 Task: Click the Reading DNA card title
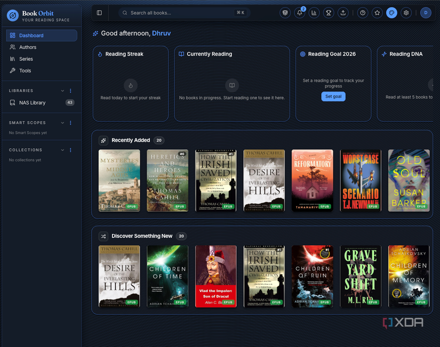tap(406, 54)
